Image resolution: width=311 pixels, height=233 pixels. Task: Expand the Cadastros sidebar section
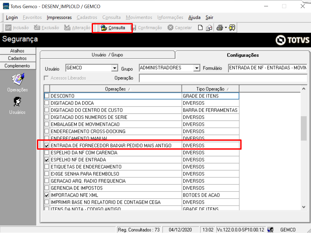18,58
